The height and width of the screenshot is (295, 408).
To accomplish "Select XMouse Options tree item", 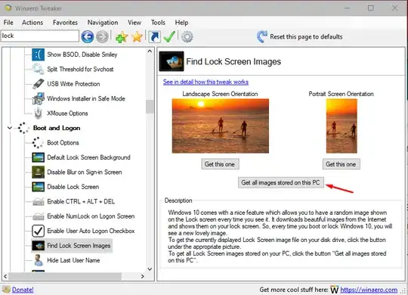I will [x=68, y=113].
